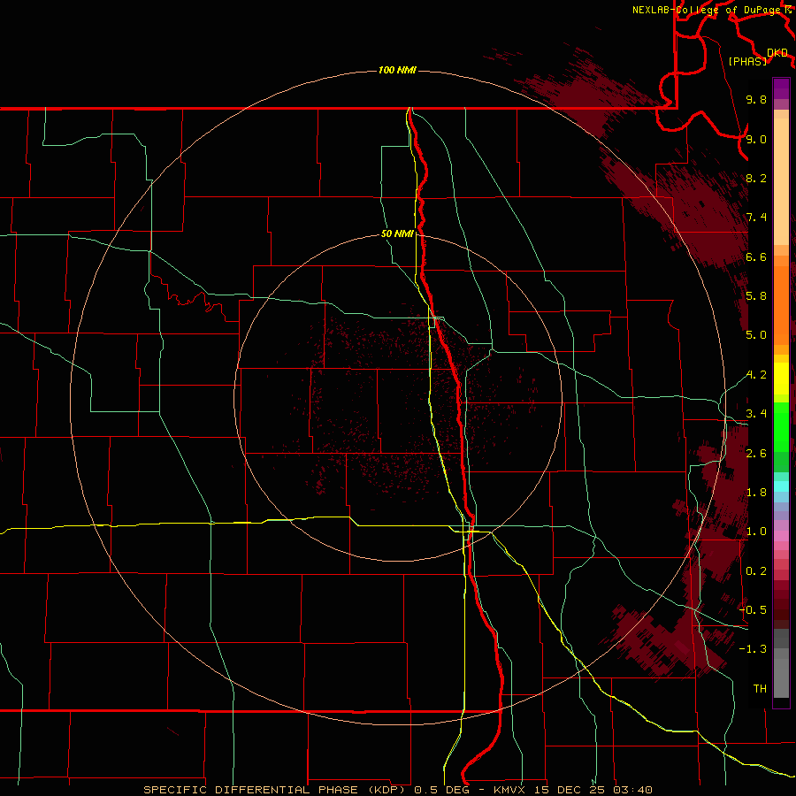Click the TH label on the color scale
Viewport: 796px width, 796px height.
[x=760, y=689]
